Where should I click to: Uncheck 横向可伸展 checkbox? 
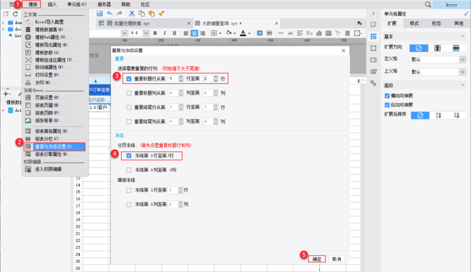[x=387, y=96]
